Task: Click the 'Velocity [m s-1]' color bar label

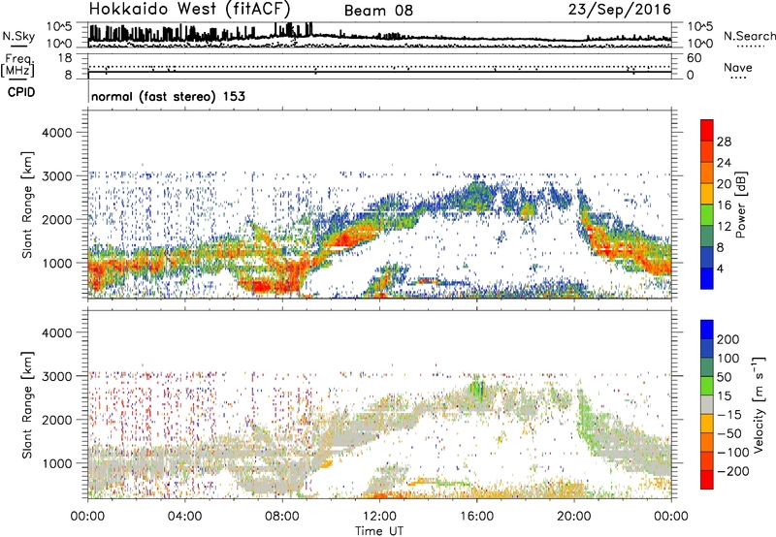Action: point(758,404)
